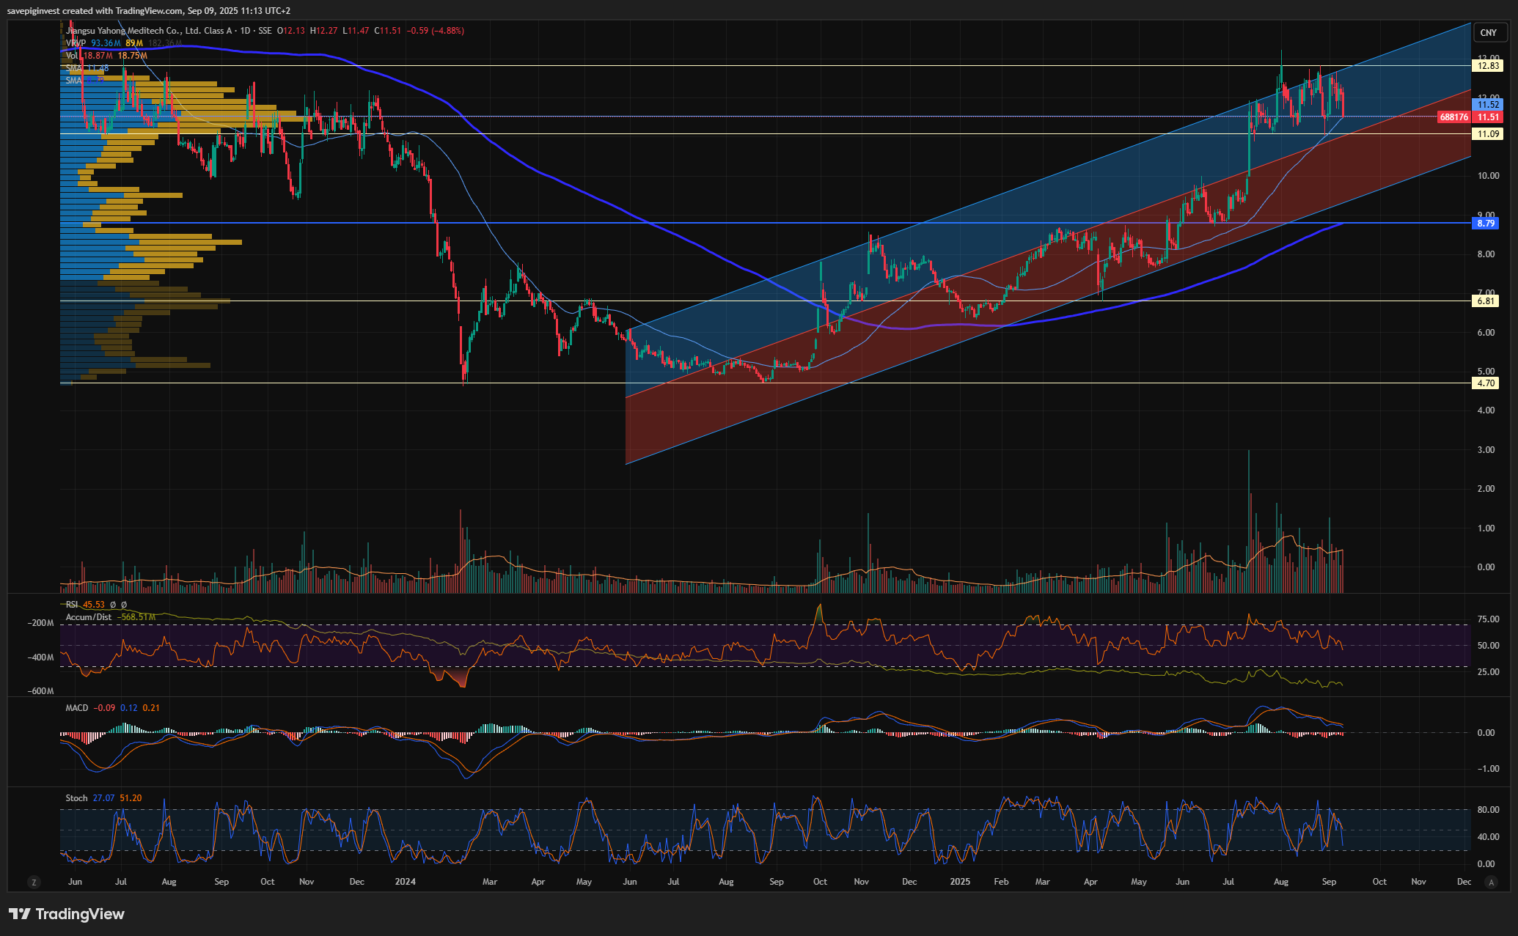The height and width of the screenshot is (936, 1518).
Task: Click the RSI indicator label
Action: [72, 605]
